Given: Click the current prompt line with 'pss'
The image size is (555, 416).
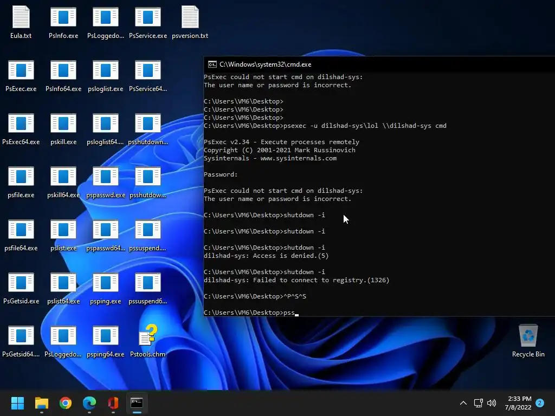Looking at the screenshot, I should pyautogui.click(x=251, y=313).
